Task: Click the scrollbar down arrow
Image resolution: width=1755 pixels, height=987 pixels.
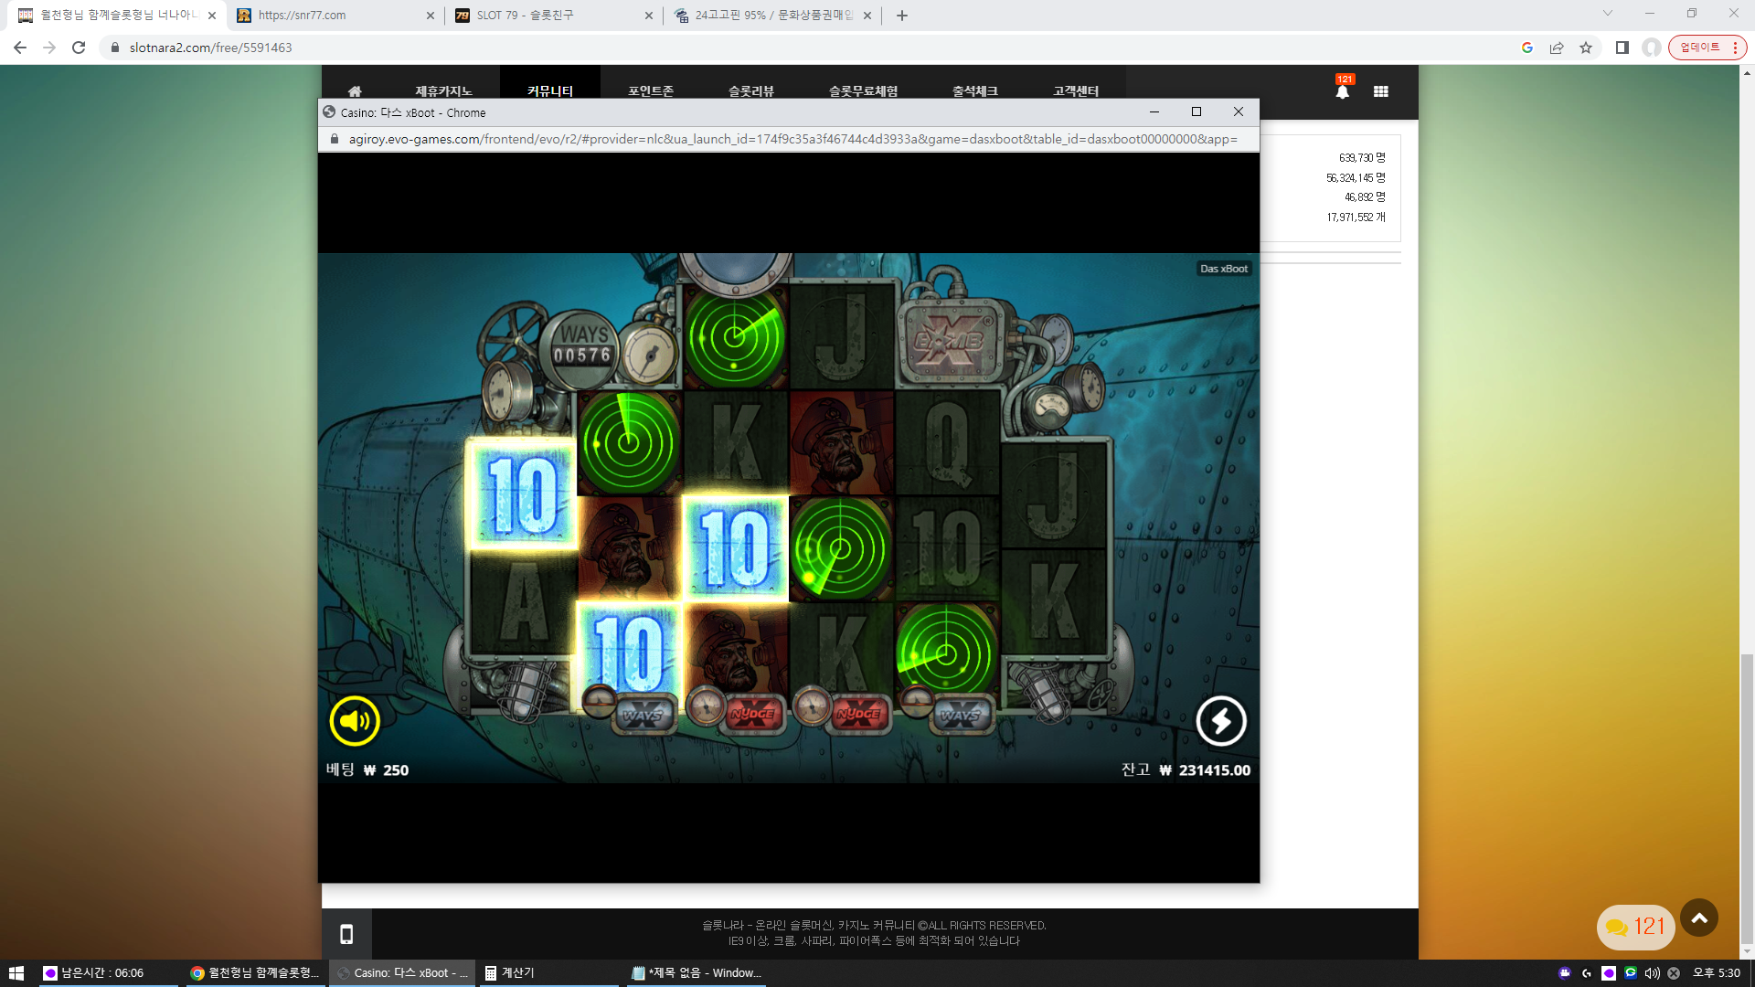Action: 1747,951
